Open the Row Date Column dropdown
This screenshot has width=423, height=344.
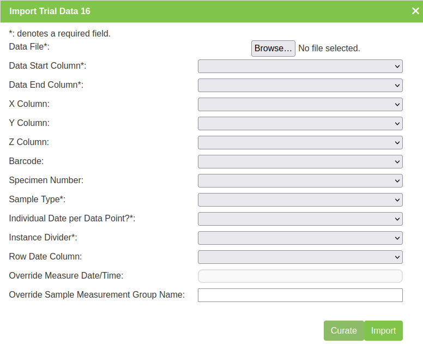point(300,257)
